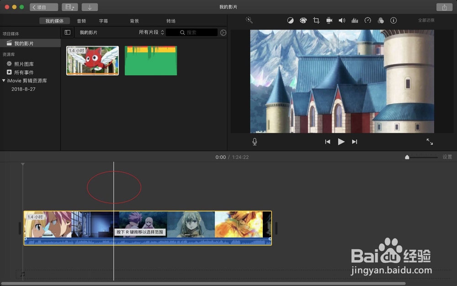This screenshot has height=286, width=457.
Task: Collapse the iMovie 剪辑资源库 tree
Action: 4,81
